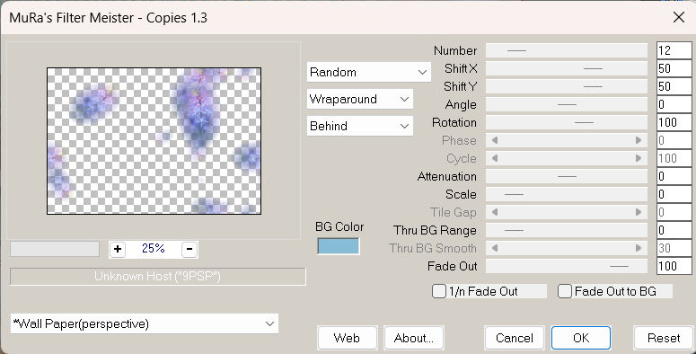
Task: Click right arrow of Thru BG Smooth slider
Action: pyautogui.click(x=639, y=248)
